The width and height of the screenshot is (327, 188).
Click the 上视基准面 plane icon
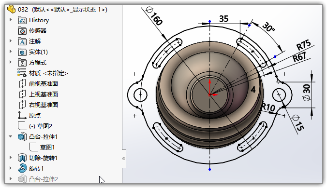coord(22,94)
